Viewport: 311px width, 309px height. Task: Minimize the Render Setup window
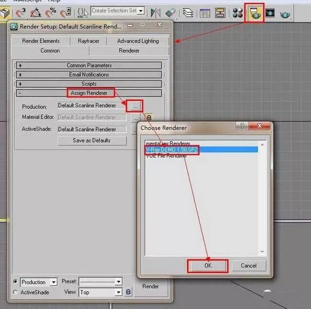point(130,25)
